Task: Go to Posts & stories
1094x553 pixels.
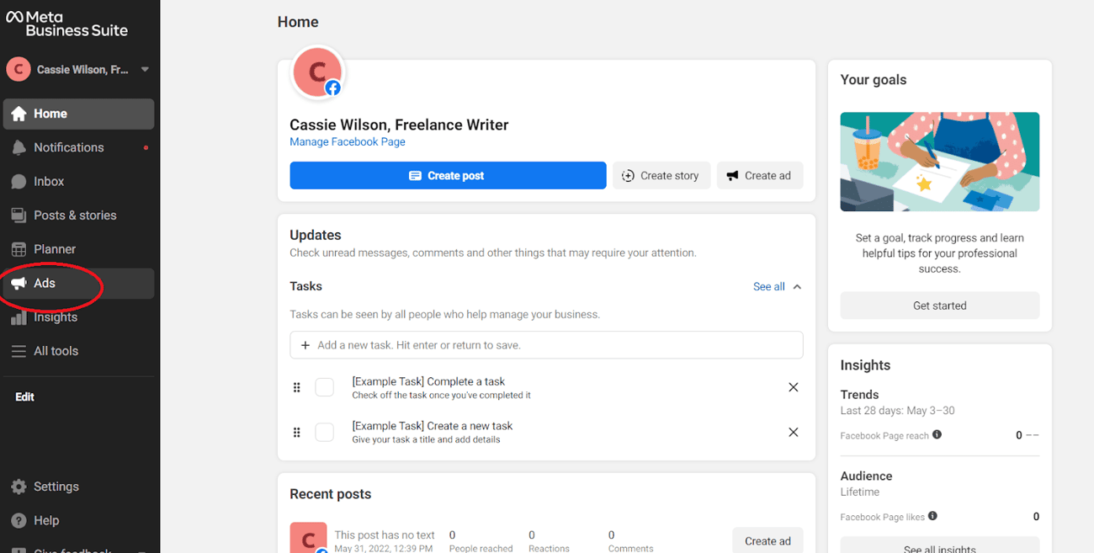Action: [x=75, y=215]
